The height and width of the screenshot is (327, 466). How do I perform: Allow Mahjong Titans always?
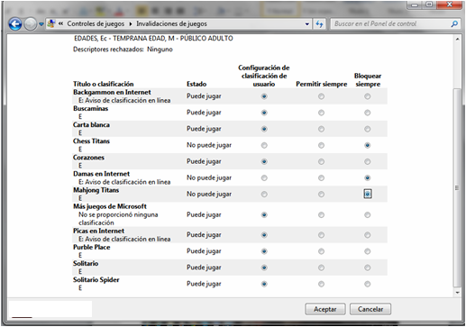coord(321,195)
